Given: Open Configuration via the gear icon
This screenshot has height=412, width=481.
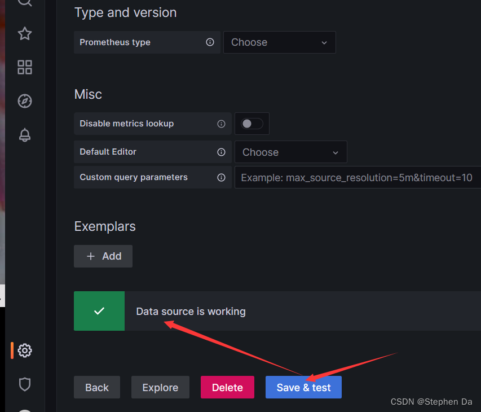Looking at the screenshot, I should [25, 350].
